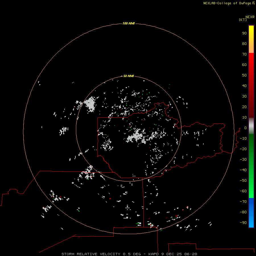Viewport: 256px width, 256px height.
Task: Click the -90 value on velocity scale
Action: click(243, 222)
